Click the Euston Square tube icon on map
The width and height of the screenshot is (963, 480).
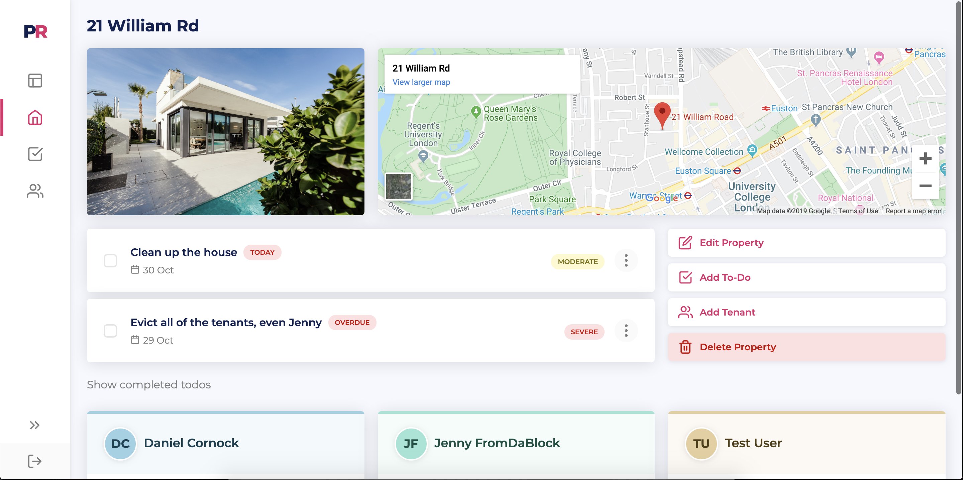[737, 171]
